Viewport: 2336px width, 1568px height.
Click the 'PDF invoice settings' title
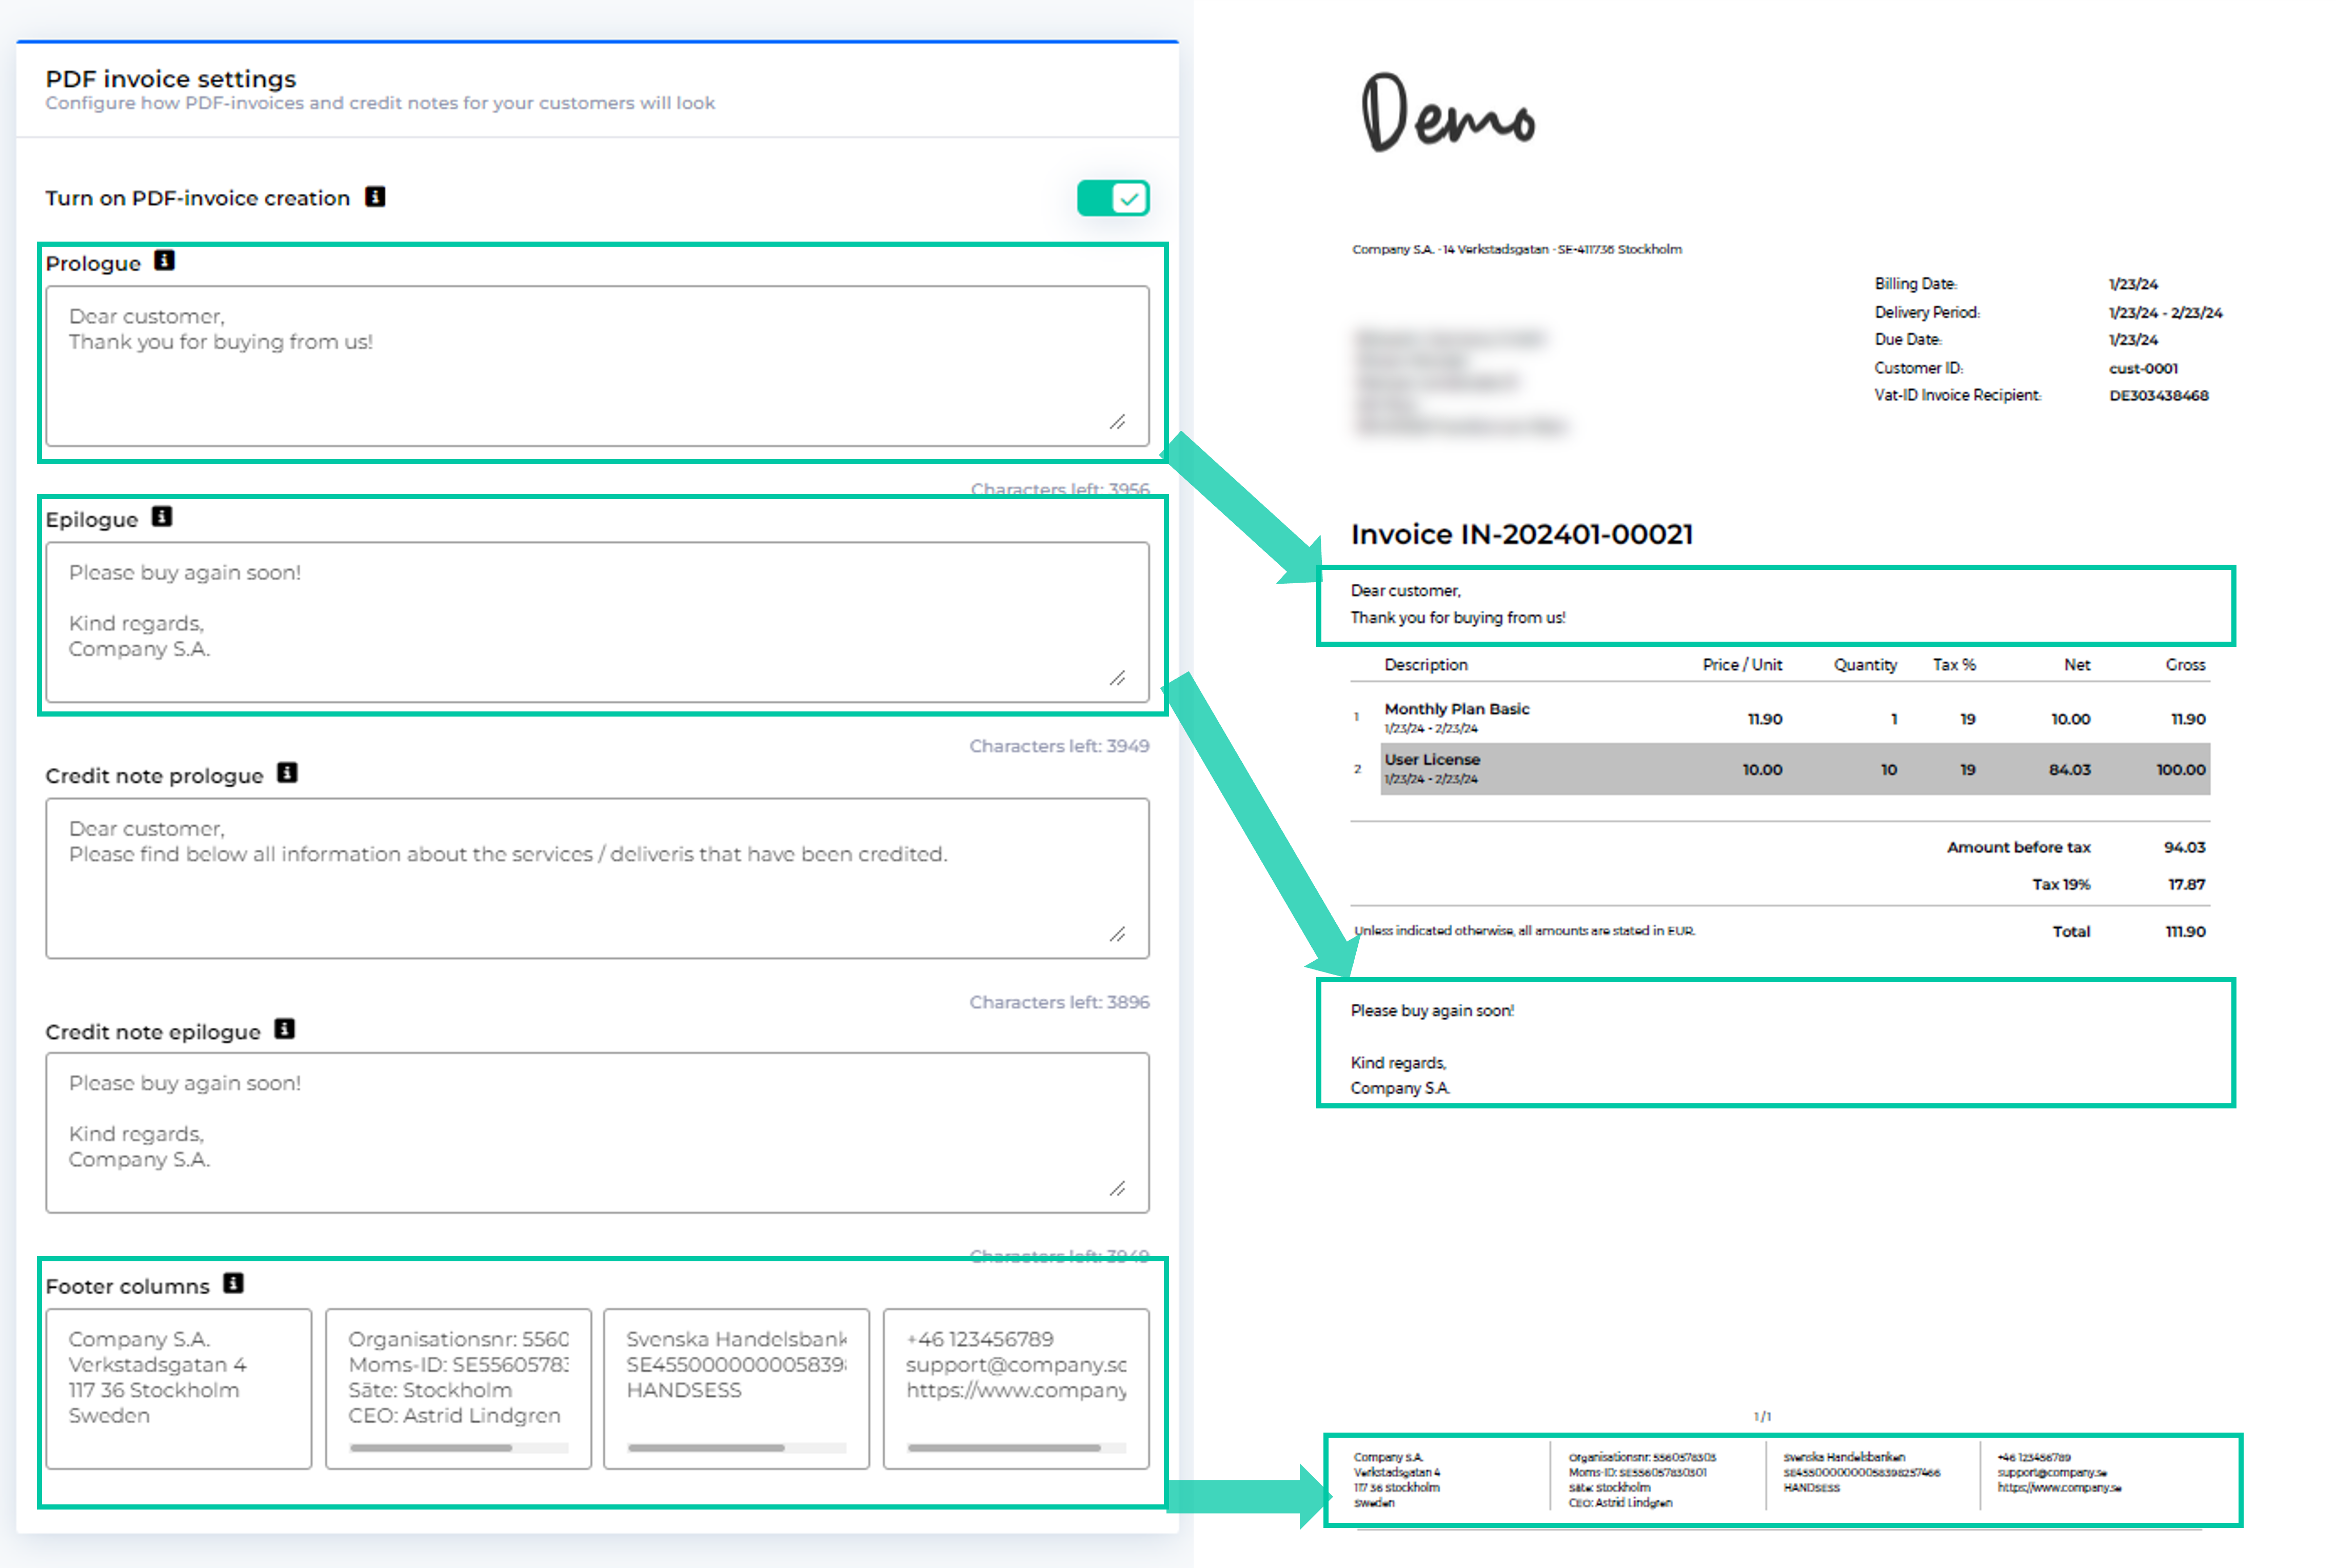point(171,78)
